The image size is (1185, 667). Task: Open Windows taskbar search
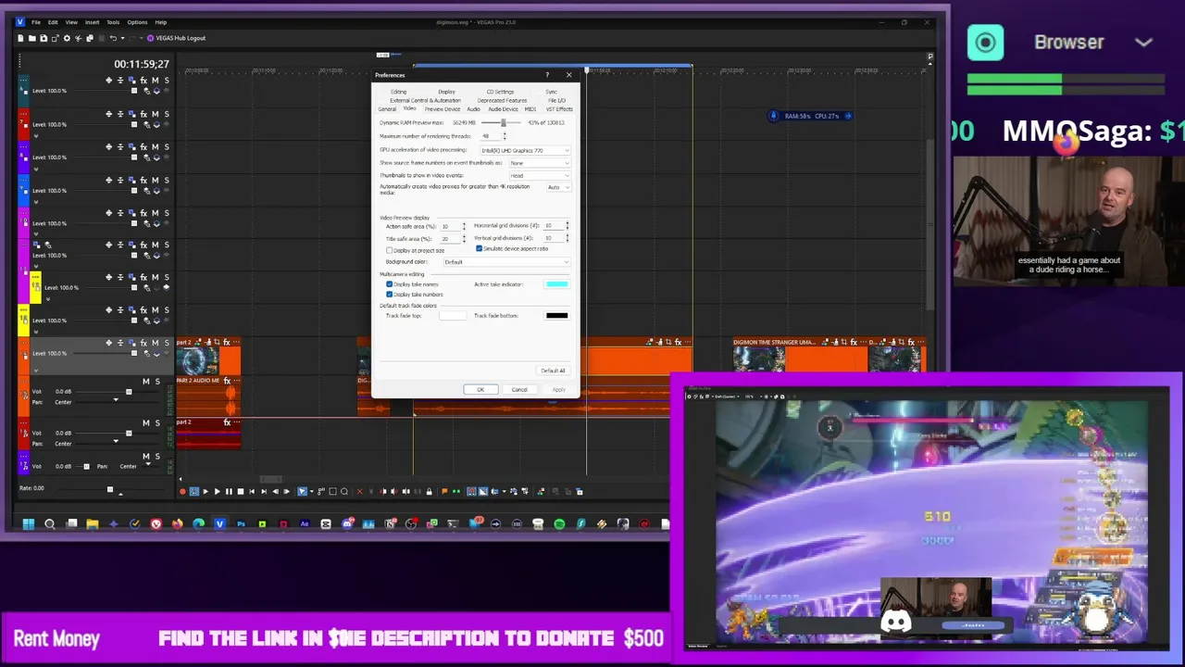tap(50, 524)
